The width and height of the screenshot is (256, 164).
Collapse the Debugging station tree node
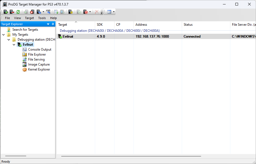pos(9,40)
